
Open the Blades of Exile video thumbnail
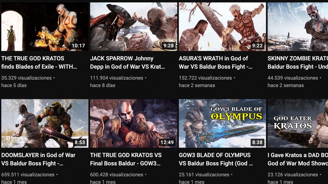pos(45,27)
